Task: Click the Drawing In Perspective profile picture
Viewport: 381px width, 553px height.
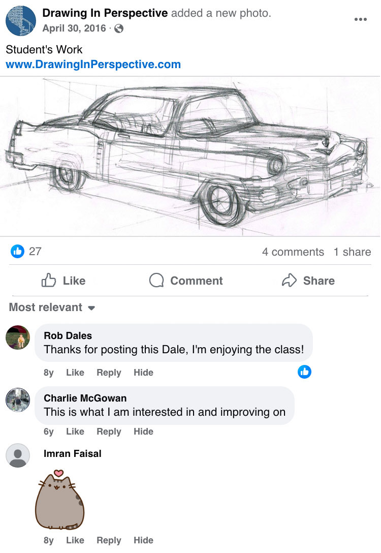Action: [x=21, y=21]
